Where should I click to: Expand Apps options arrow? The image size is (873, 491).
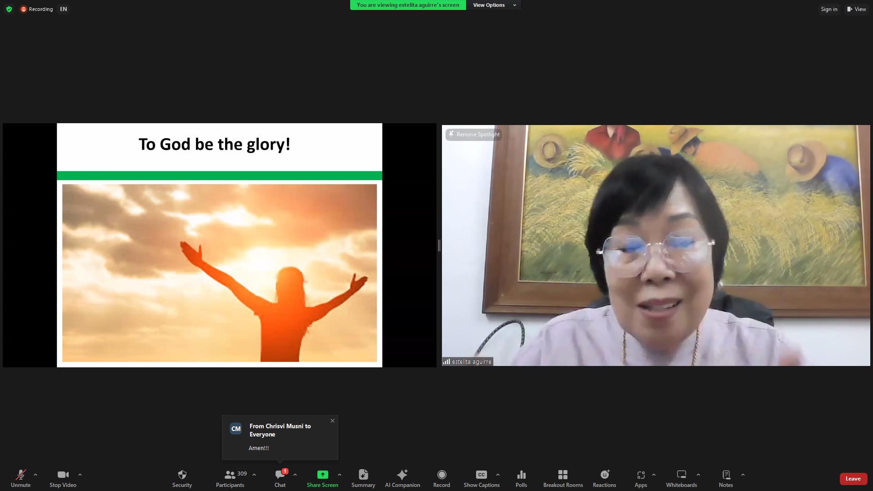654,475
